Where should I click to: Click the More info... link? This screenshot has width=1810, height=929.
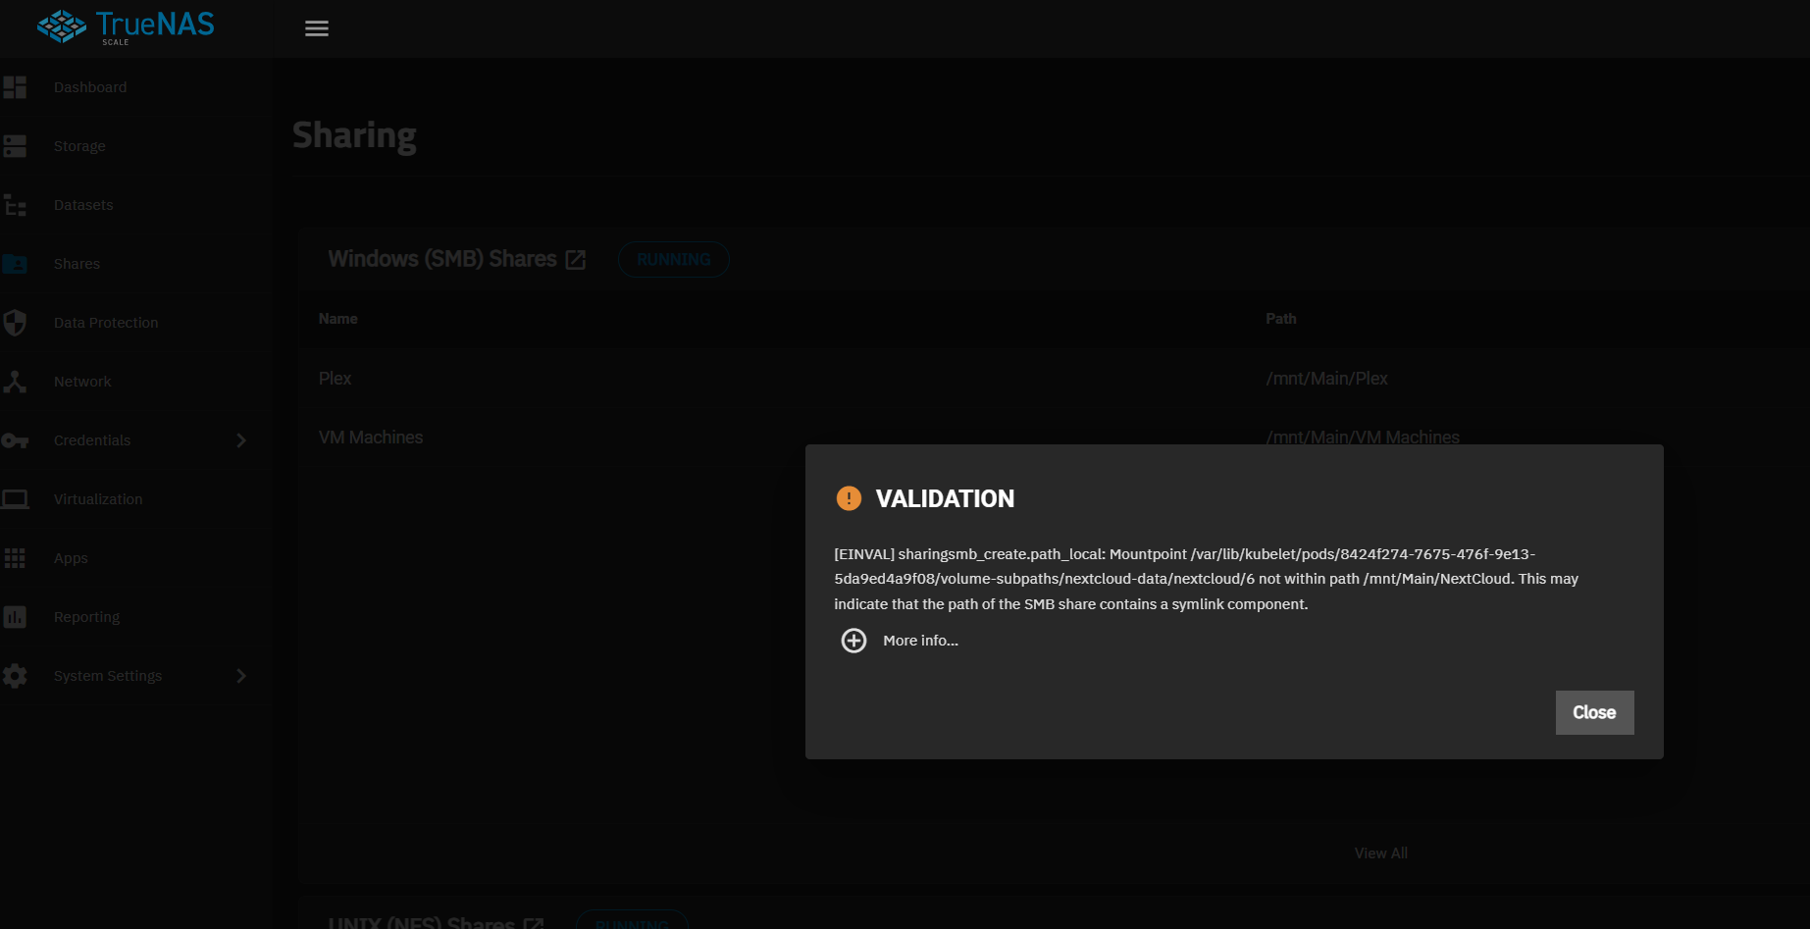click(x=920, y=641)
